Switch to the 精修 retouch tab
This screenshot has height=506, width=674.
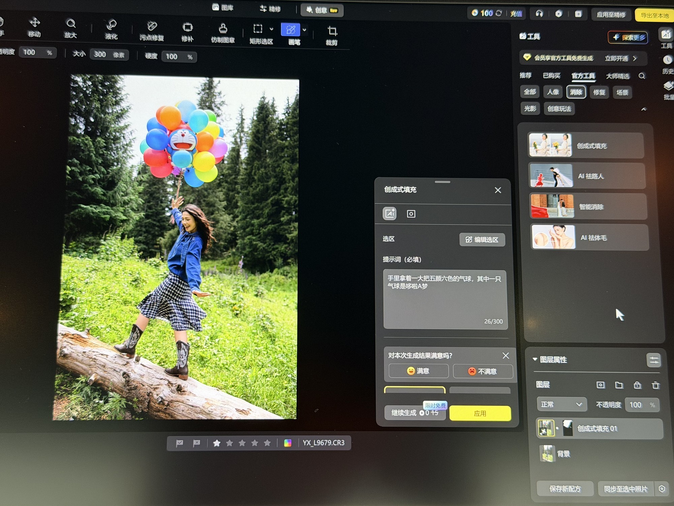coord(270,9)
